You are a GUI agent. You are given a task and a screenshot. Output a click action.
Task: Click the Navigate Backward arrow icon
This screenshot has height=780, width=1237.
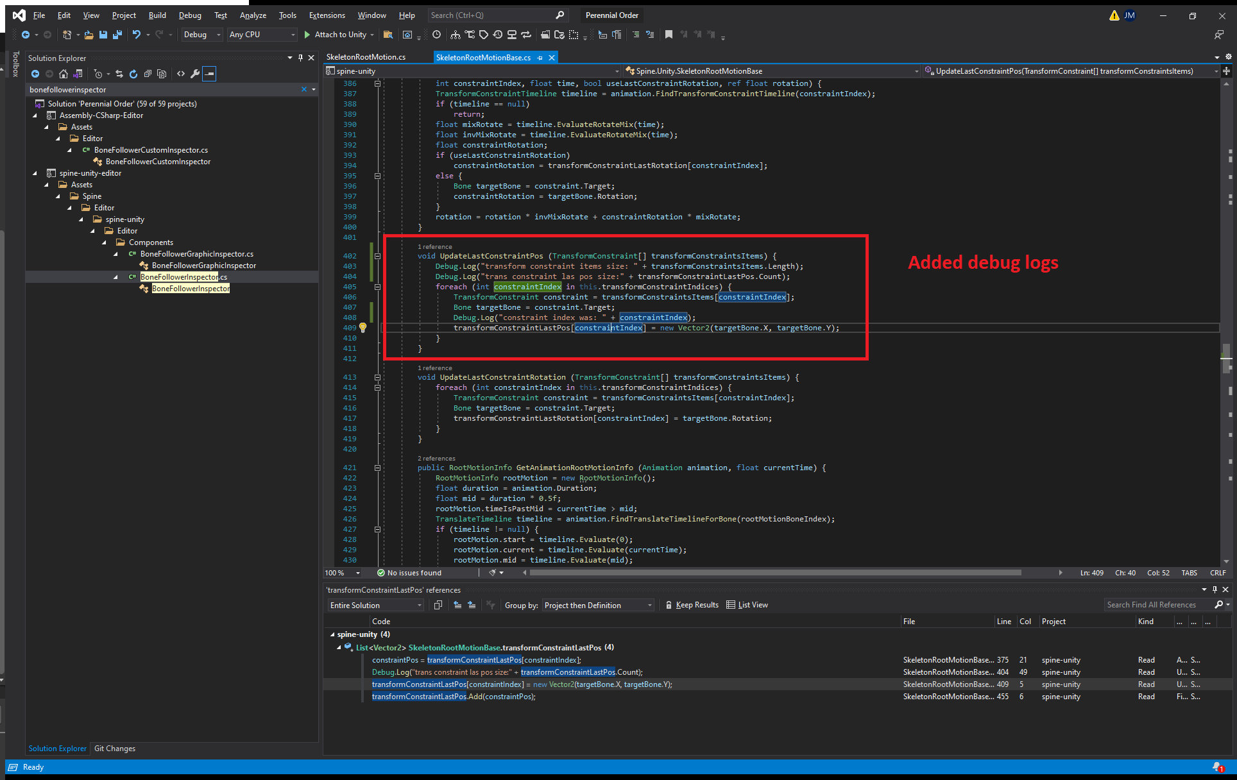25,35
